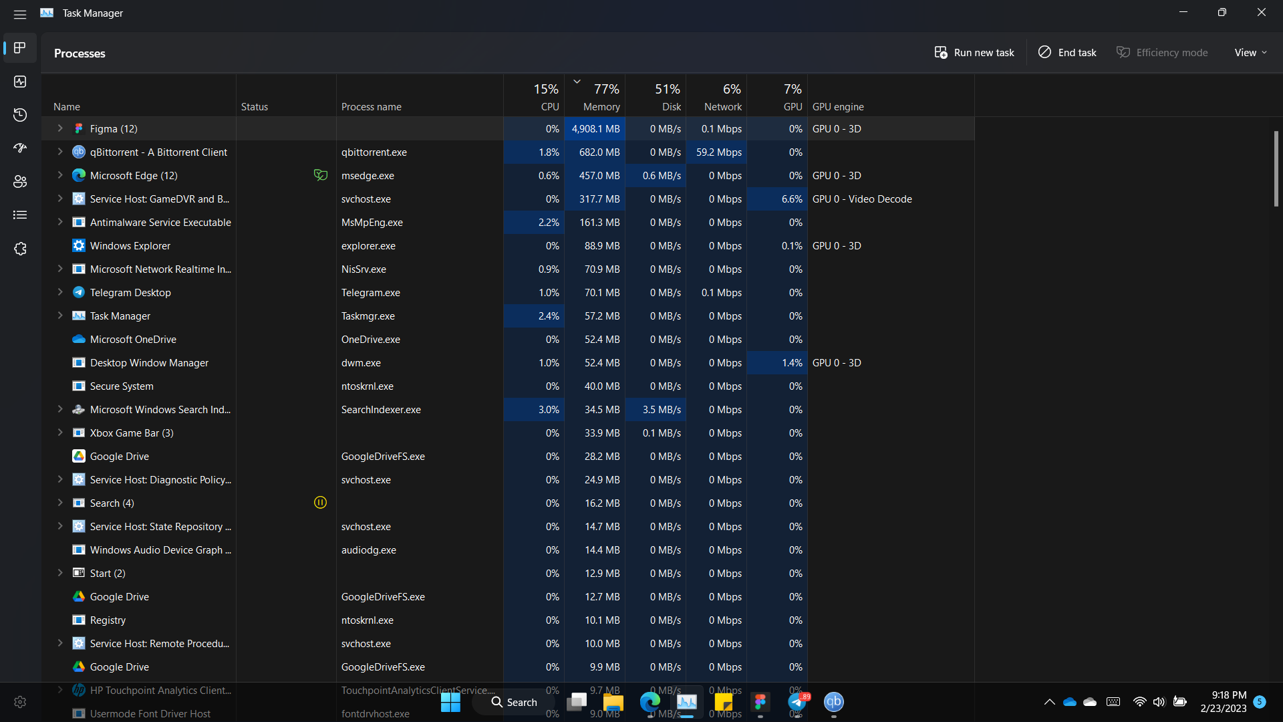Viewport: 1283px width, 722px height.
Task: Select the Windows Audio Device Graph row
Action: click(x=508, y=550)
